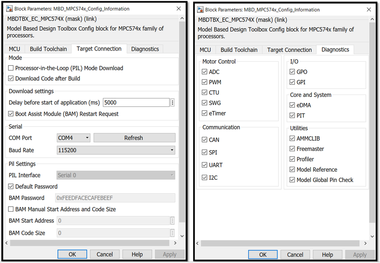
Task: Open the PIL Interface dropdown
Action: 116,175
